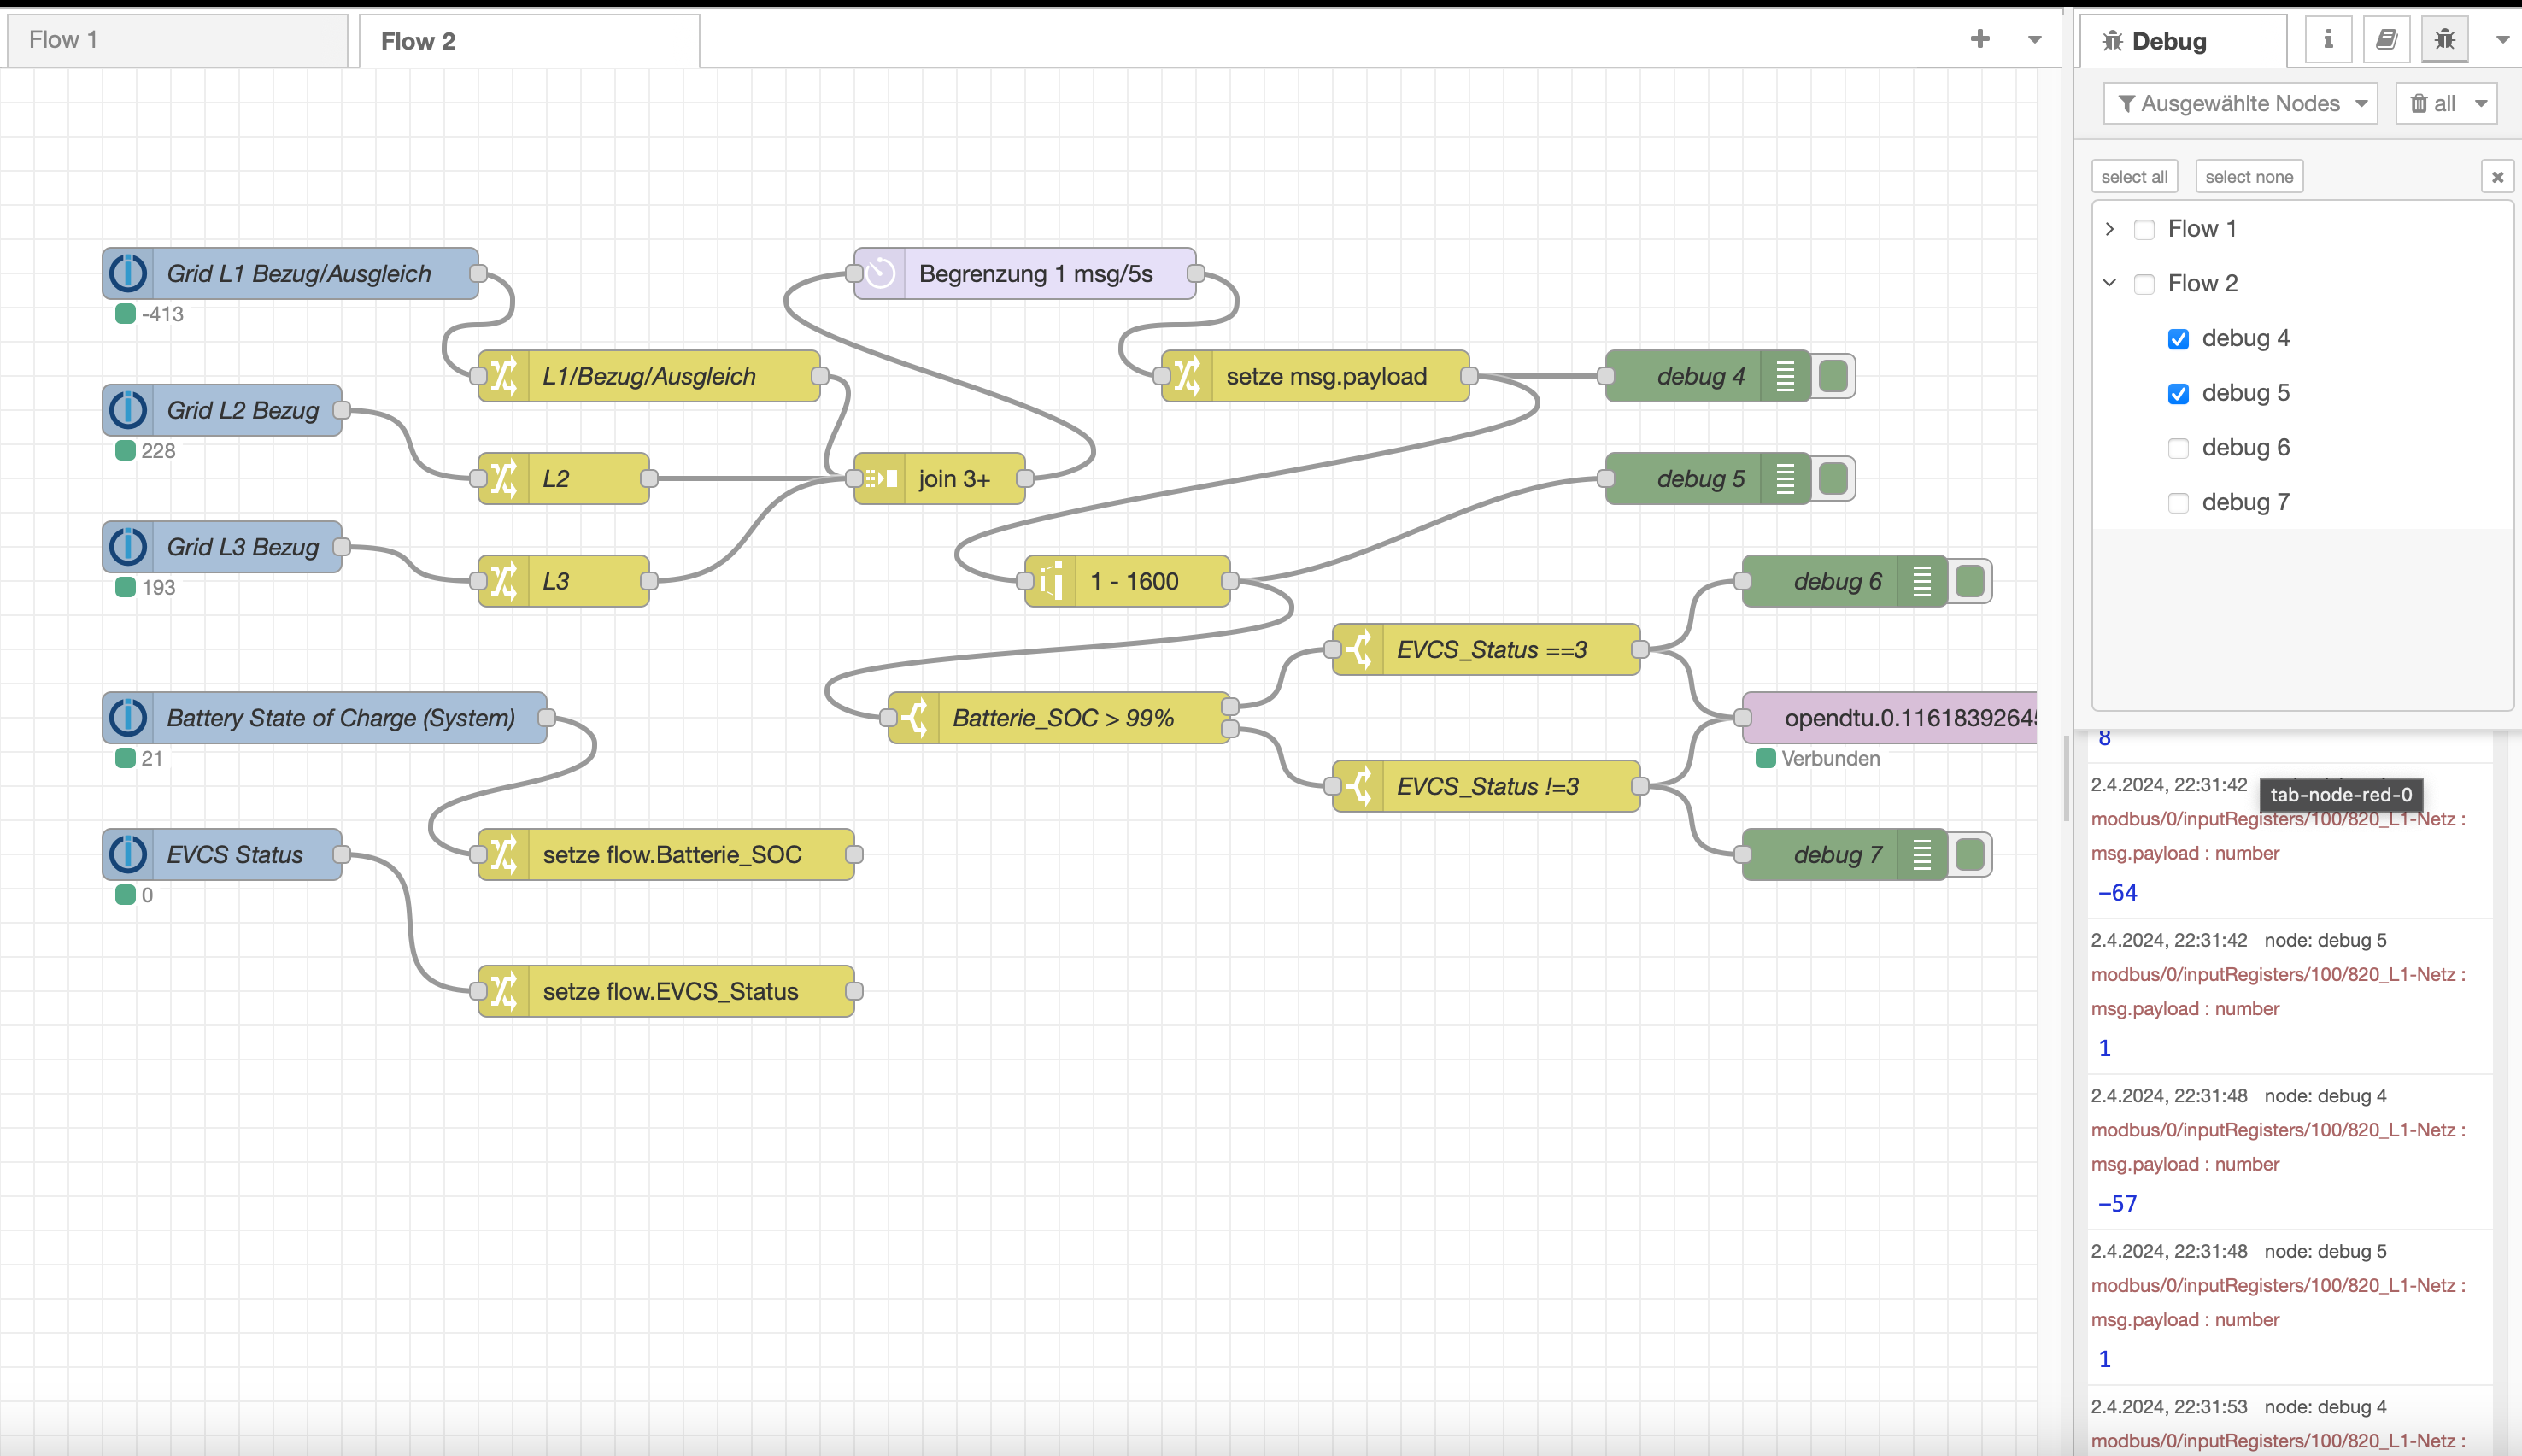The width and height of the screenshot is (2522, 1456).
Task: Click the join 3+ node icon
Action: coord(881,479)
